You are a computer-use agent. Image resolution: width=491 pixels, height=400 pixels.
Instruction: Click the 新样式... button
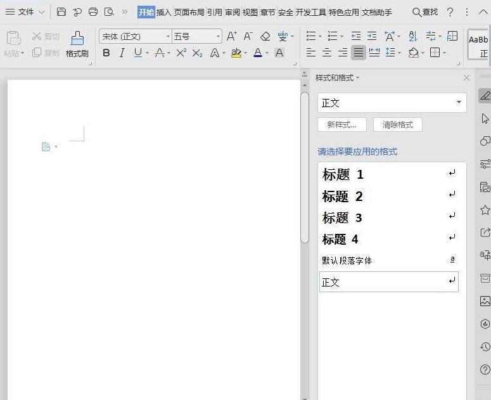[x=342, y=125]
